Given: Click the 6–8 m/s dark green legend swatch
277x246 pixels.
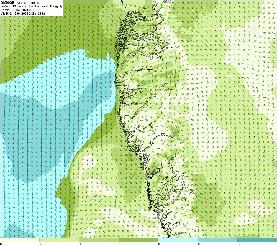Looking at the screenshot, I should coord(138,240).
